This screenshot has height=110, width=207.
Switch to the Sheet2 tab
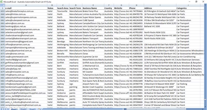click(x=23, y=109)
